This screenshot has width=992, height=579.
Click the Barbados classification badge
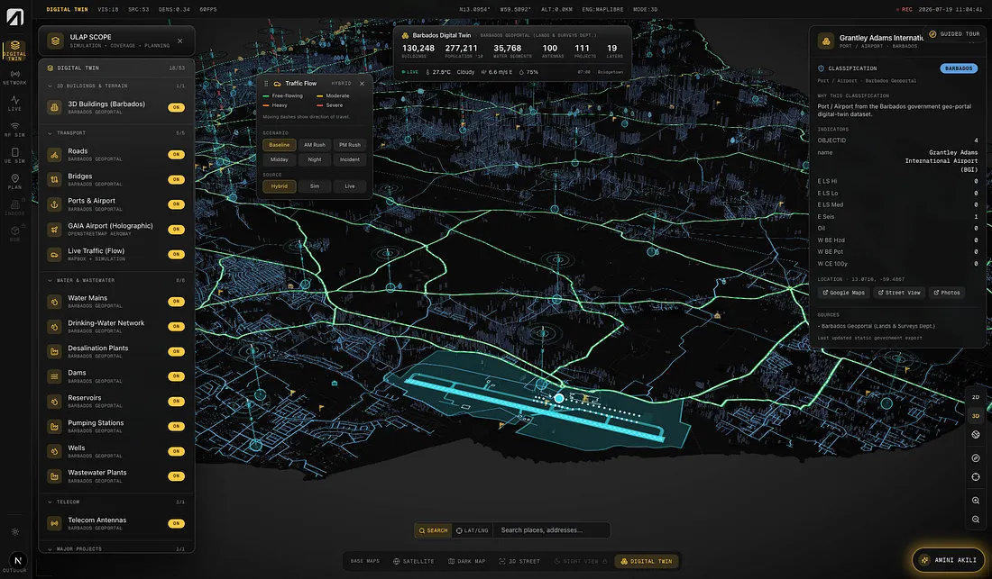pos(959,68)
